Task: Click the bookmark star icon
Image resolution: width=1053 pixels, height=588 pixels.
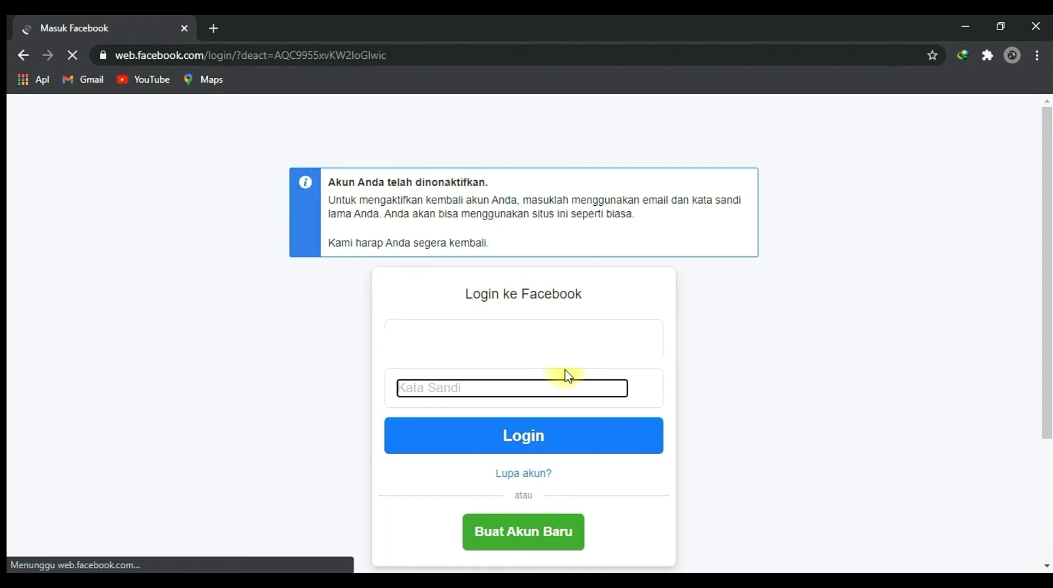Action: pos(932,55)
